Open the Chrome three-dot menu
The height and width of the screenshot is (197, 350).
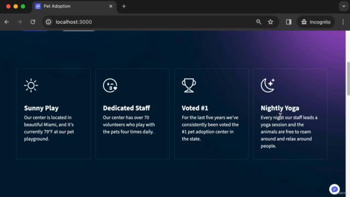(343, 22)
